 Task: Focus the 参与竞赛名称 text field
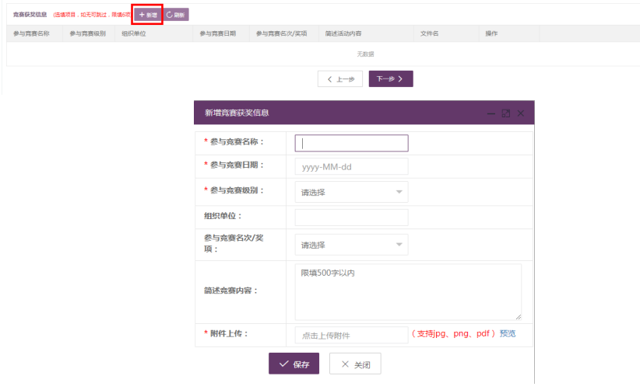351,143
